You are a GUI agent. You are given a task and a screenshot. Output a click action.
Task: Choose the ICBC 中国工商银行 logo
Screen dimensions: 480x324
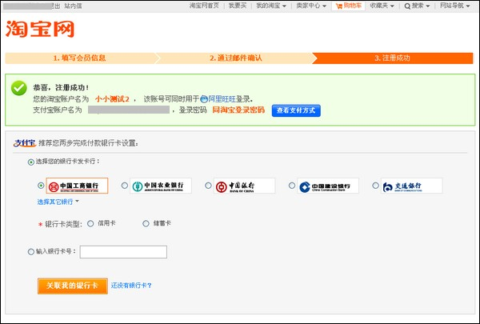[x=77, y=186]
